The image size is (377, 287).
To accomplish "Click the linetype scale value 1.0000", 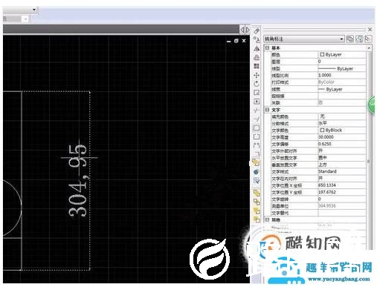I will click(x=324, y=75).
